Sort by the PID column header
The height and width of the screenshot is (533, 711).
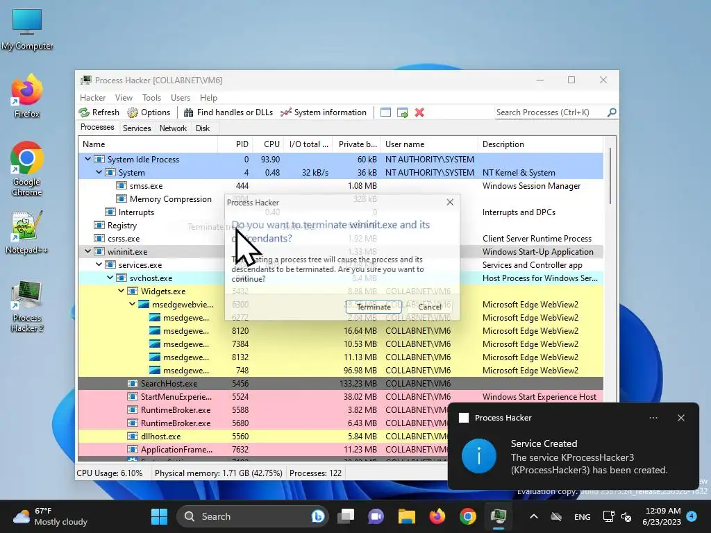235,144
